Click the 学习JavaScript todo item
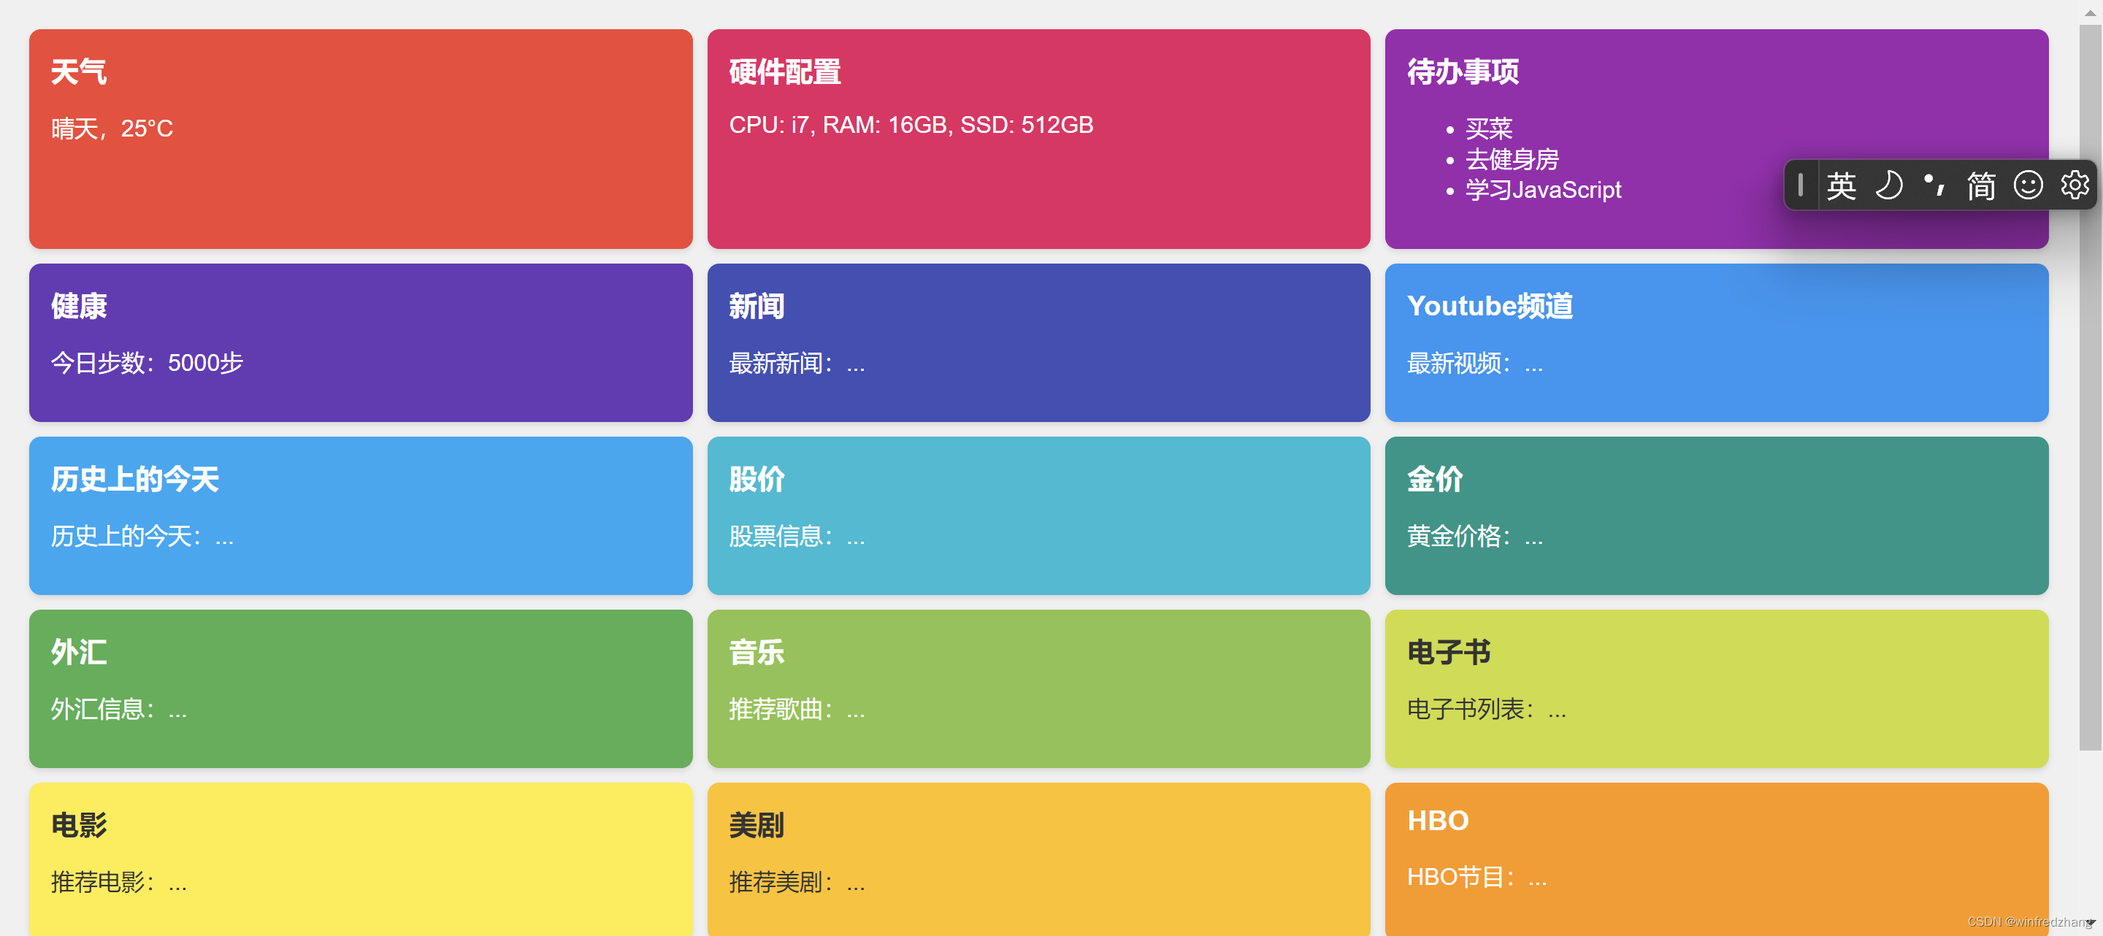The image size is (2103, 936). tap(1543, 190)
